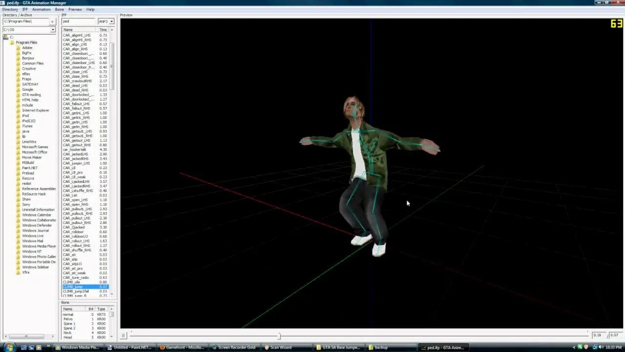625x352 pixels.
Task: Click the C:\Program Files\ path field
Action: pos(26,22)
